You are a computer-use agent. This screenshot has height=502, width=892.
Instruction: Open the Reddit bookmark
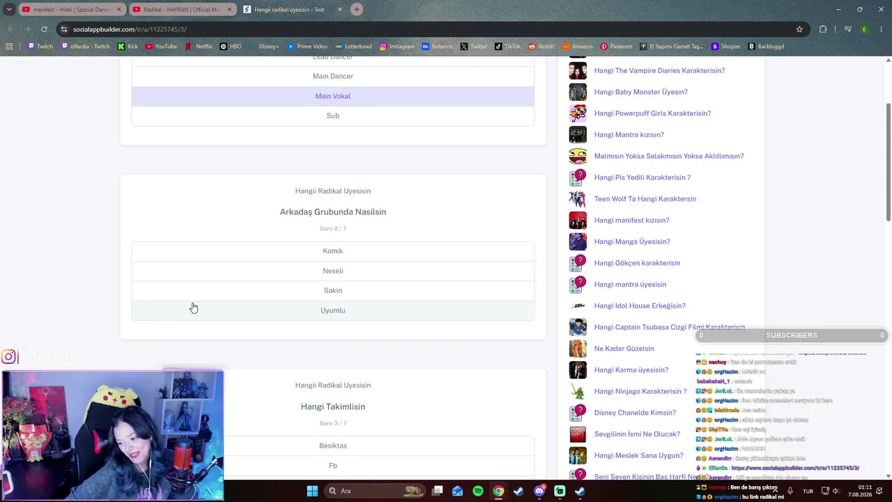click(541, 47)
